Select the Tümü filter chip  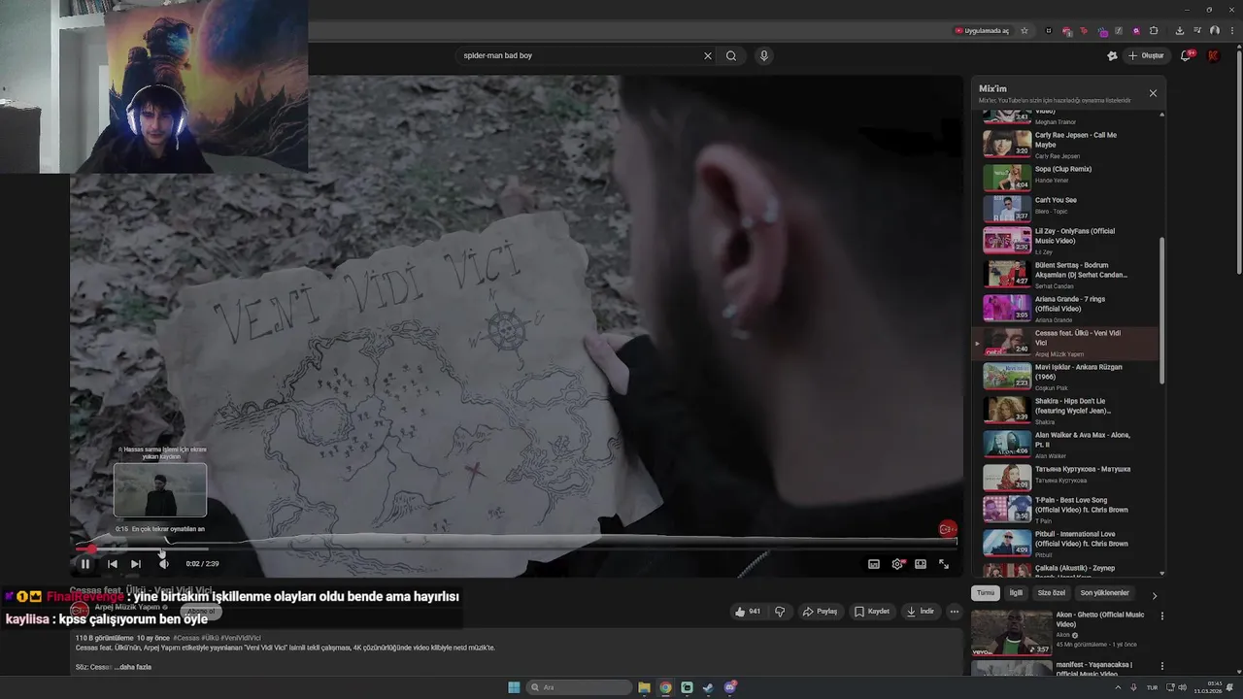[x=986, y=593]
